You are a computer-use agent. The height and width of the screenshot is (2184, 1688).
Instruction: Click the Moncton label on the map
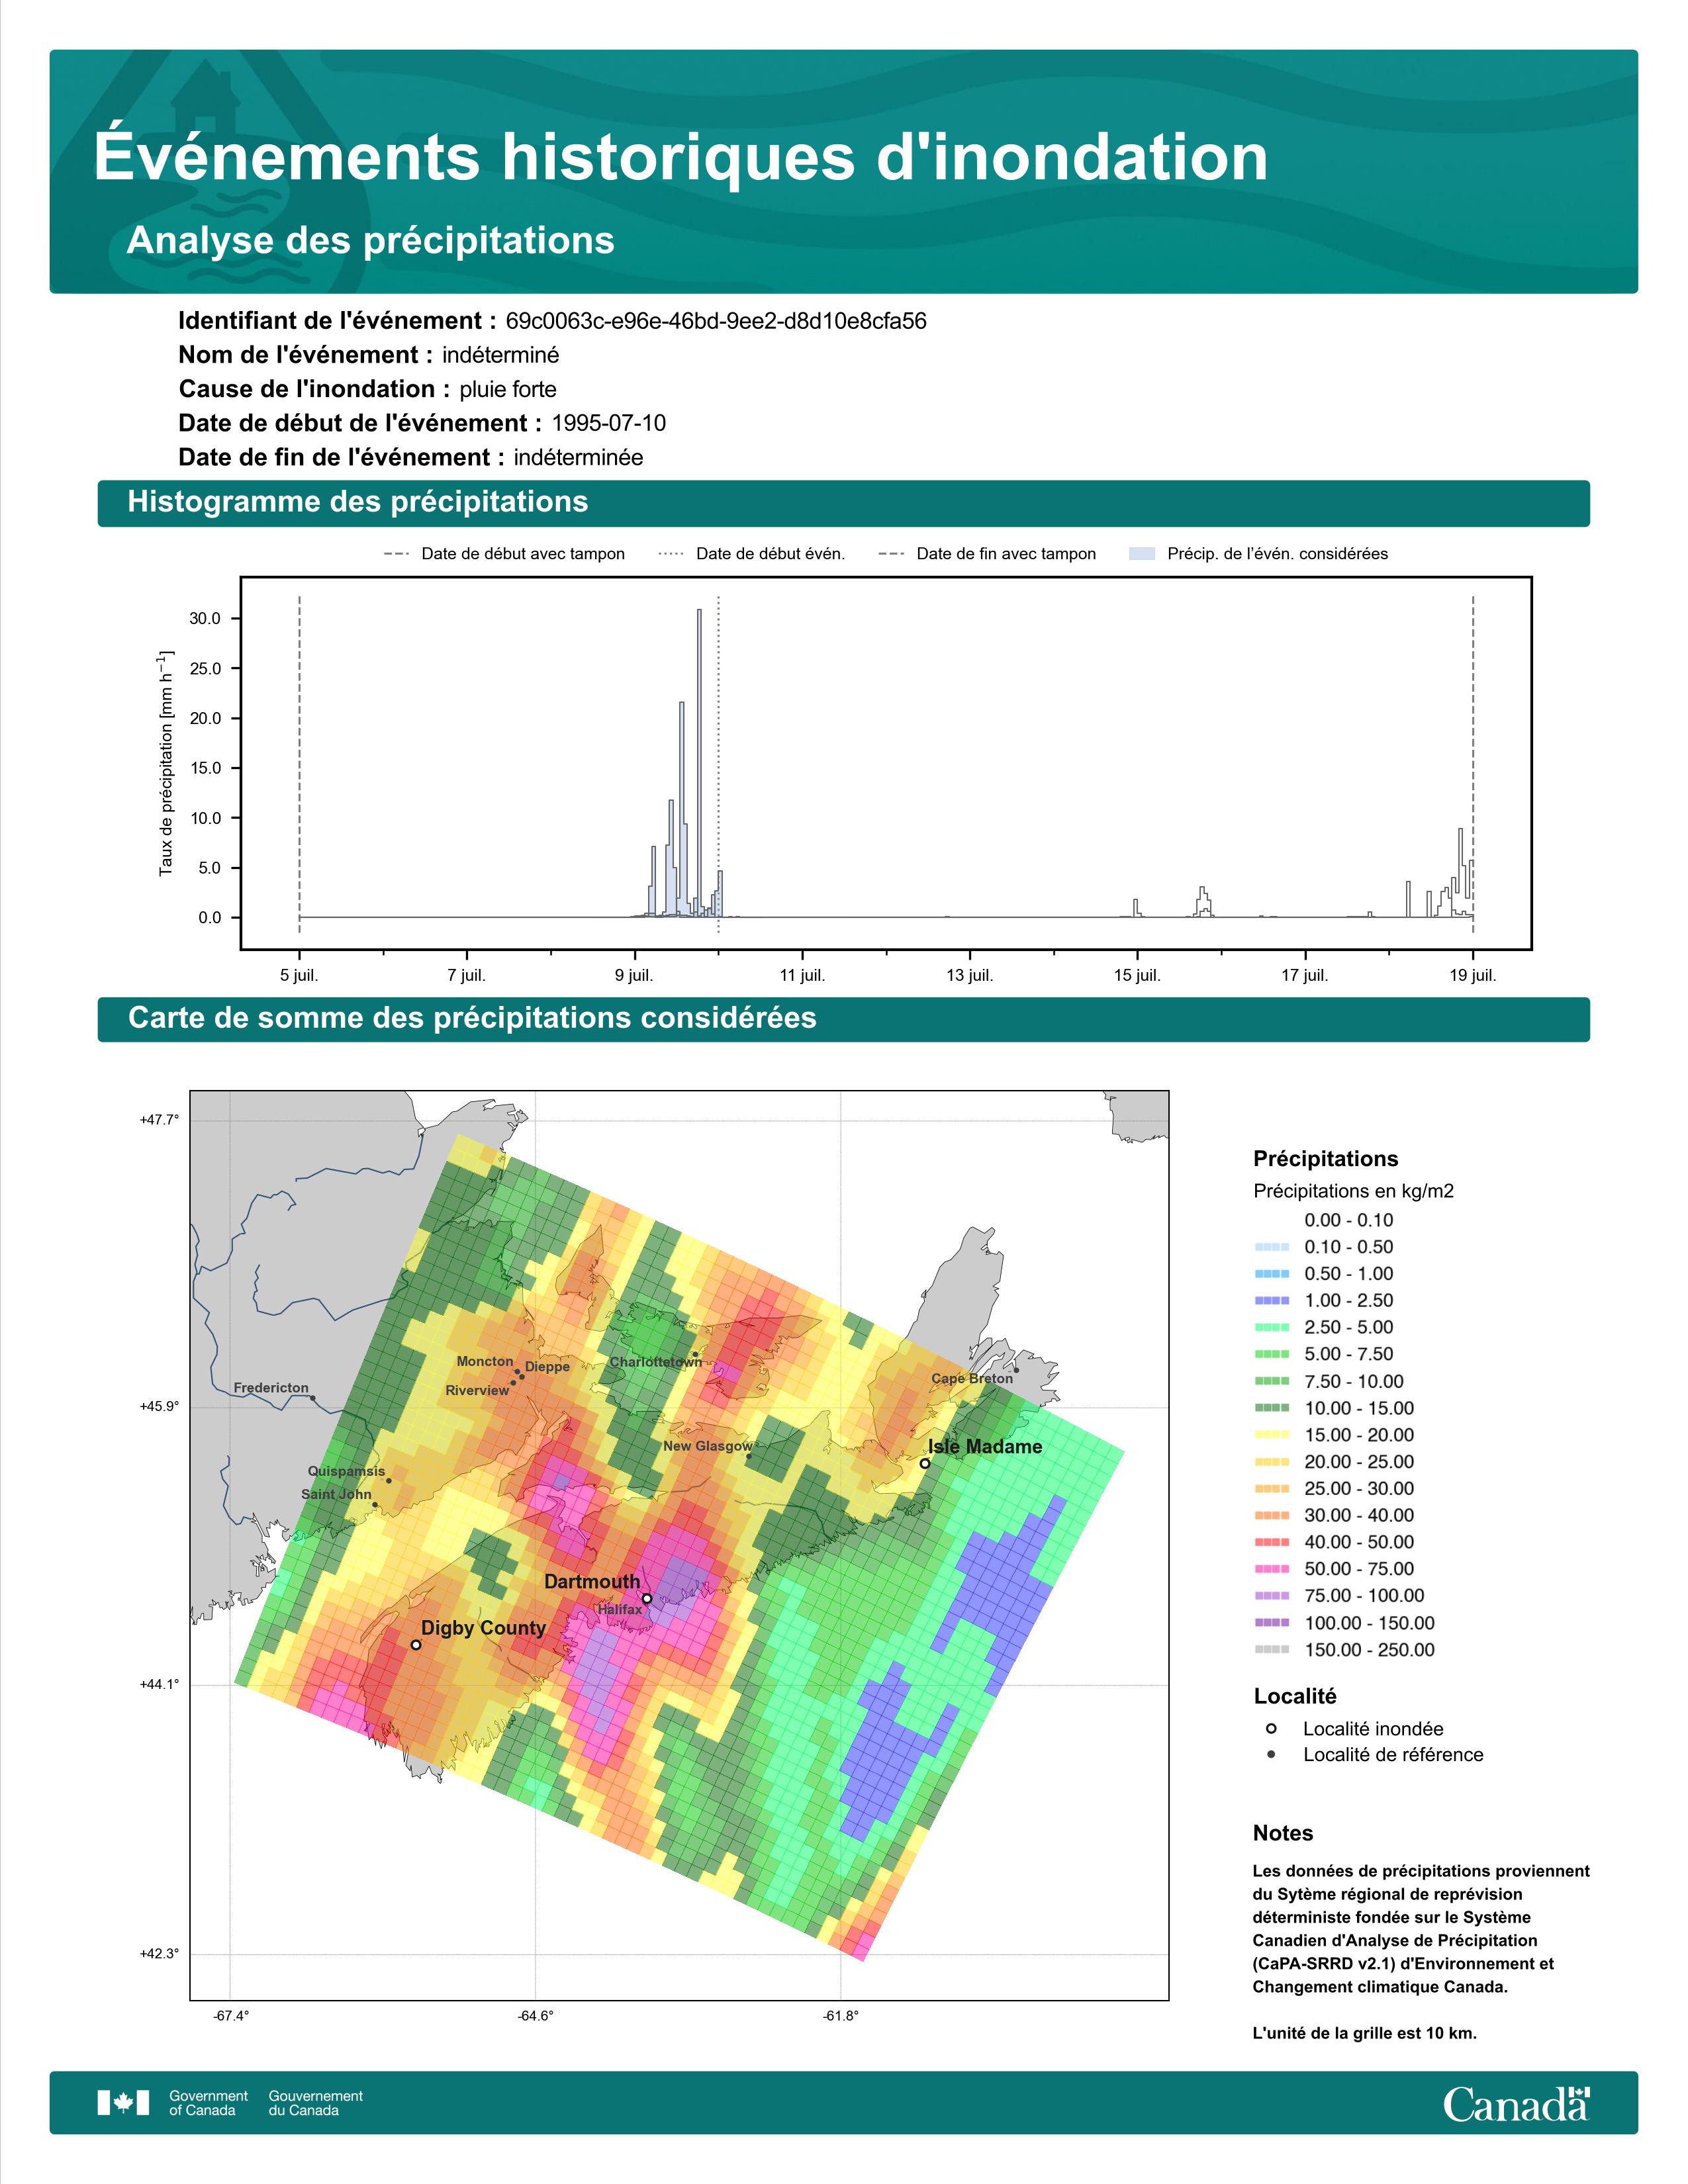485,1361
